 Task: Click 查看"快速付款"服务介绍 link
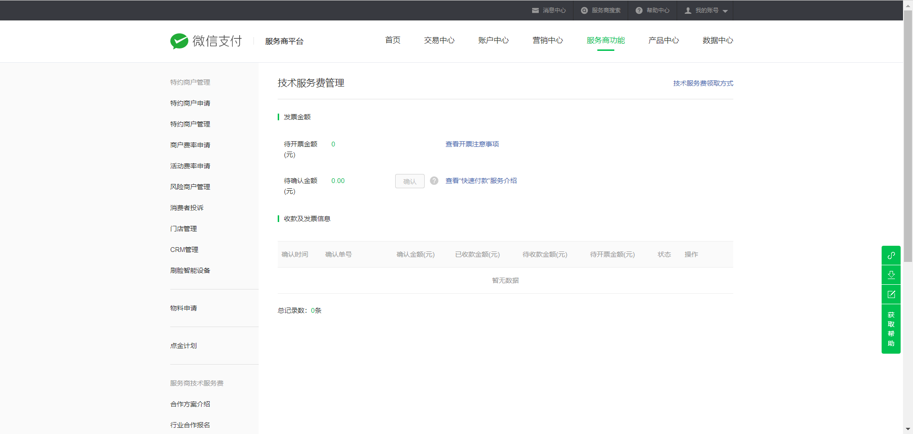click(481, 181)
